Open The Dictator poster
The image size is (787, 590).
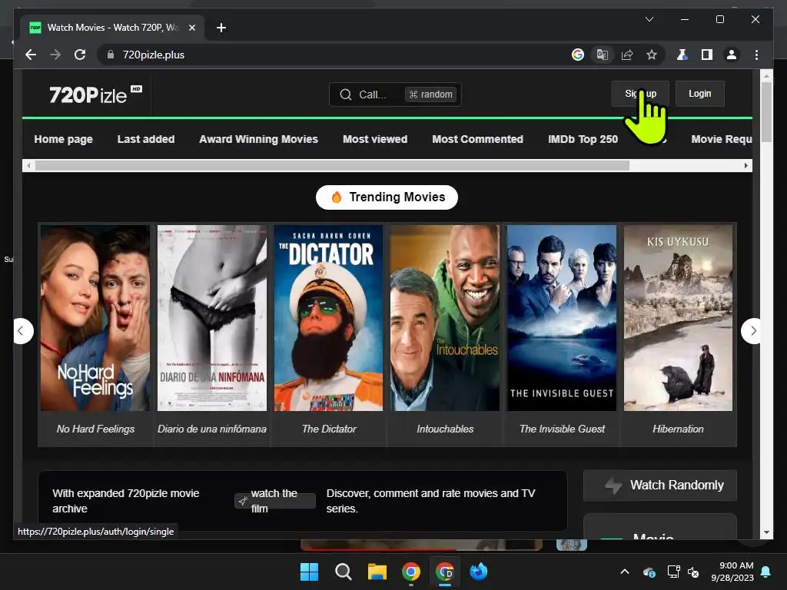(328, 318)
